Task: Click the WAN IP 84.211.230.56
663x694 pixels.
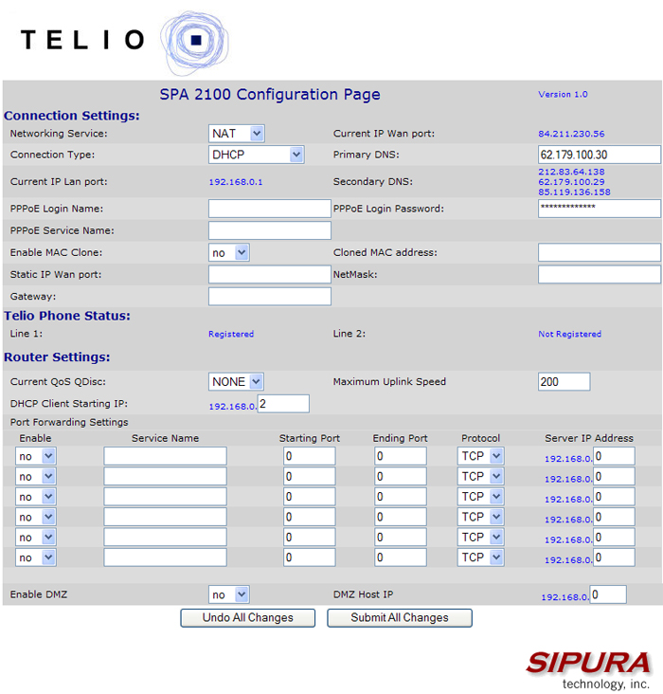Action: click(x=571, y=134)
